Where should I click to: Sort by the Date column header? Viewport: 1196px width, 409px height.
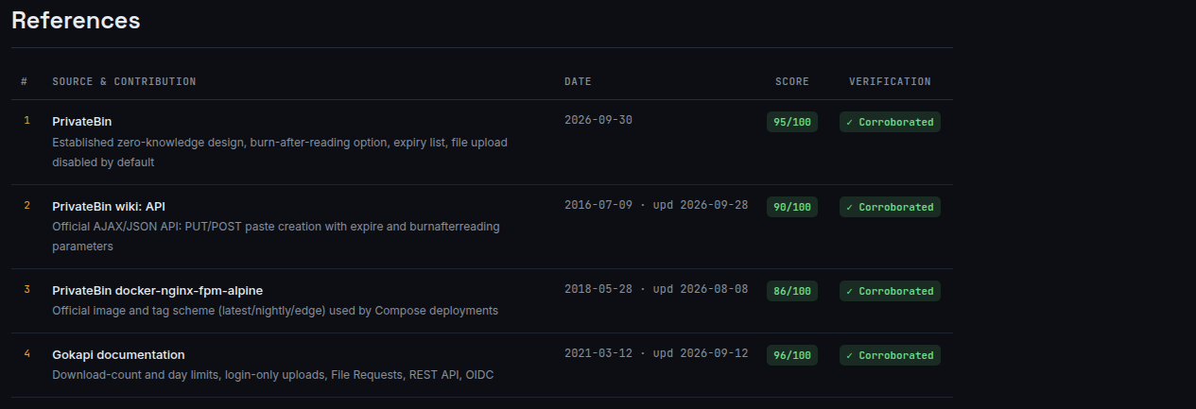click(578, 81)
